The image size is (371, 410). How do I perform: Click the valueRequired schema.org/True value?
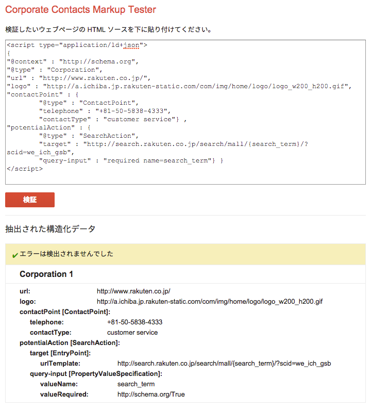pyautogui.click(x=151, y=395)
